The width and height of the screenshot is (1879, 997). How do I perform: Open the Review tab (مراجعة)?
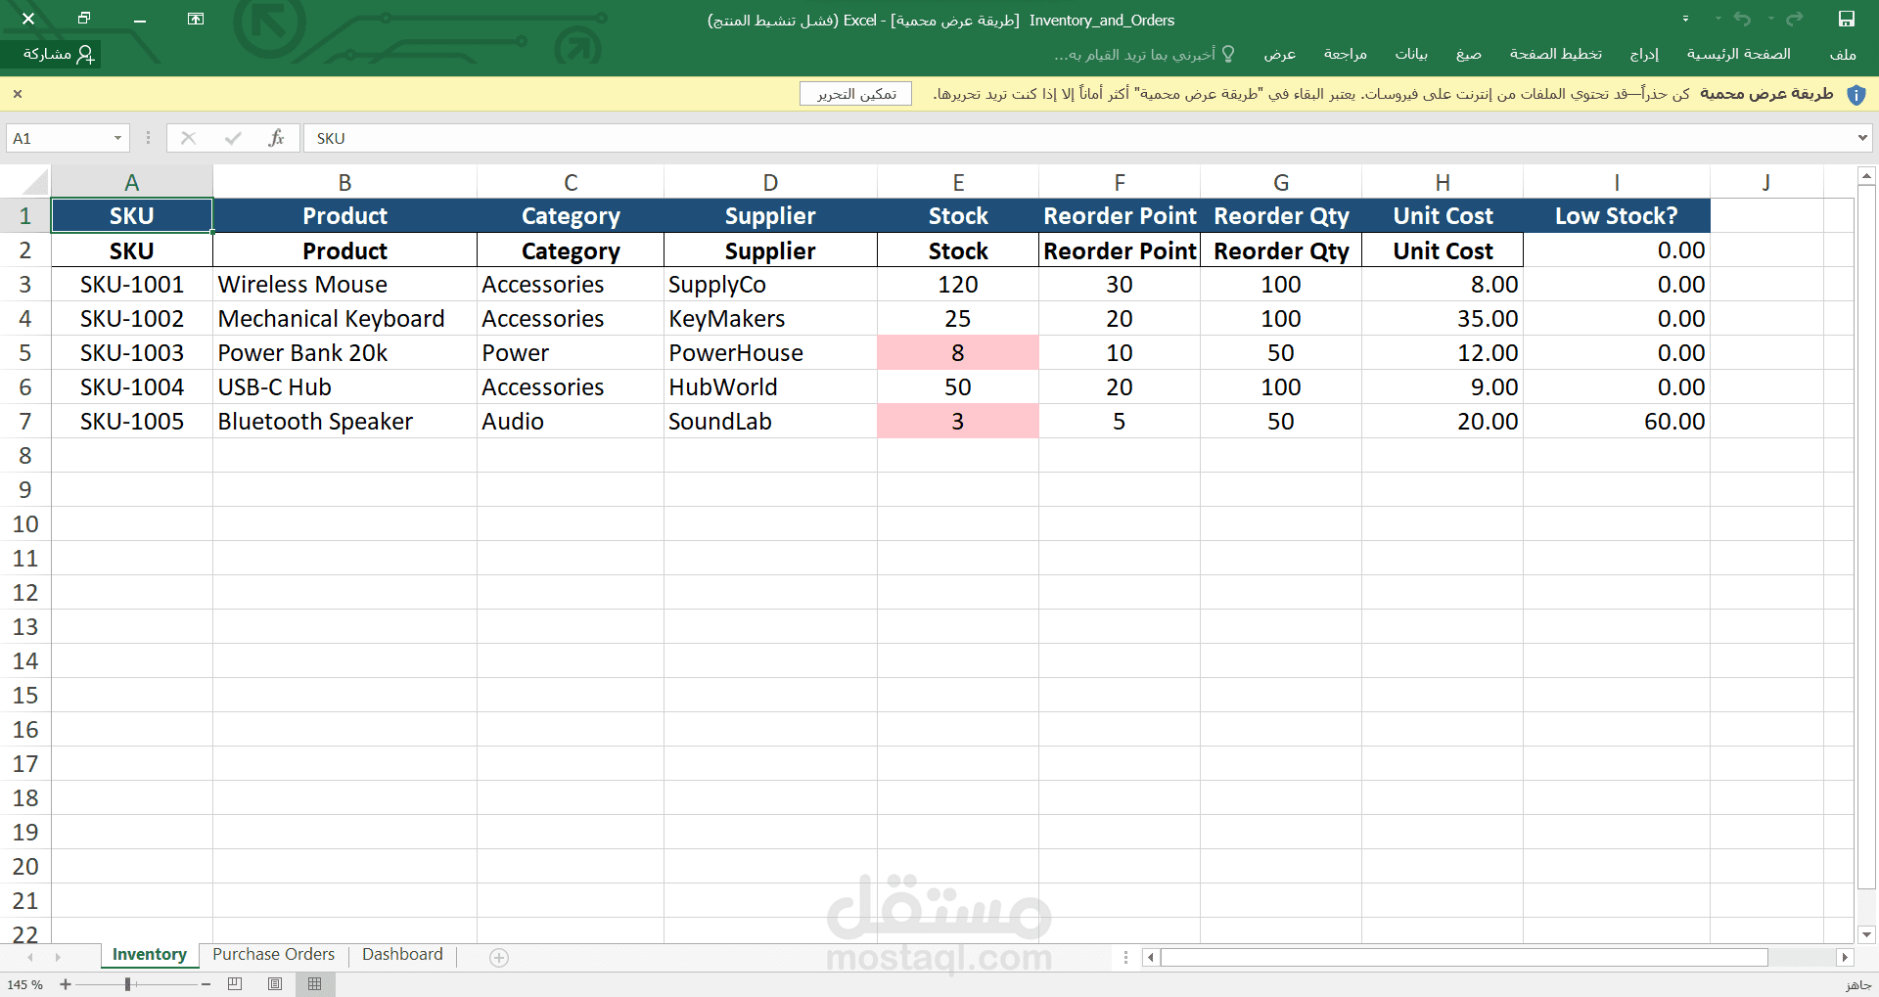(1346, 54)
